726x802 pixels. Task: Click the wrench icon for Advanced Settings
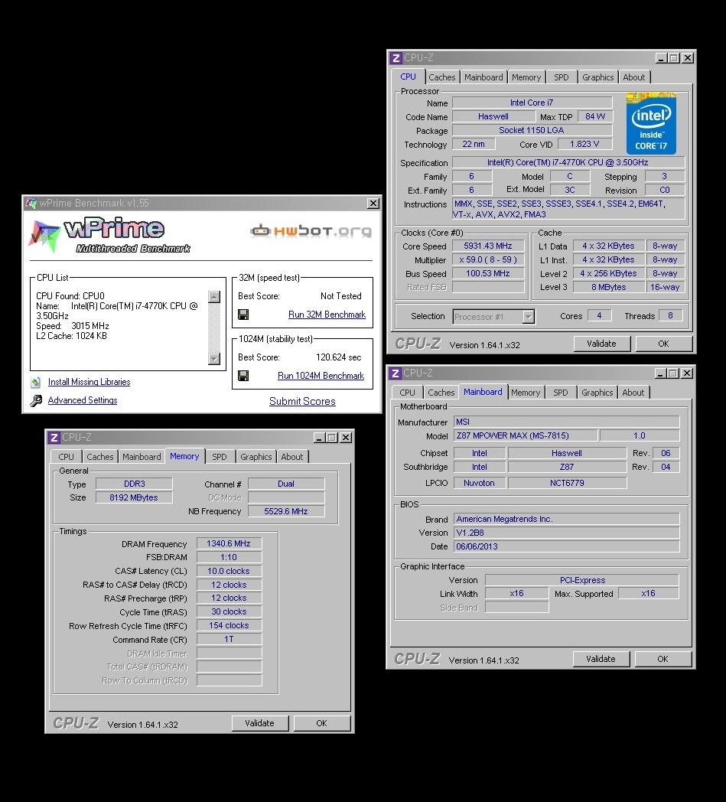pyautogui.click(x=36, y=400)
